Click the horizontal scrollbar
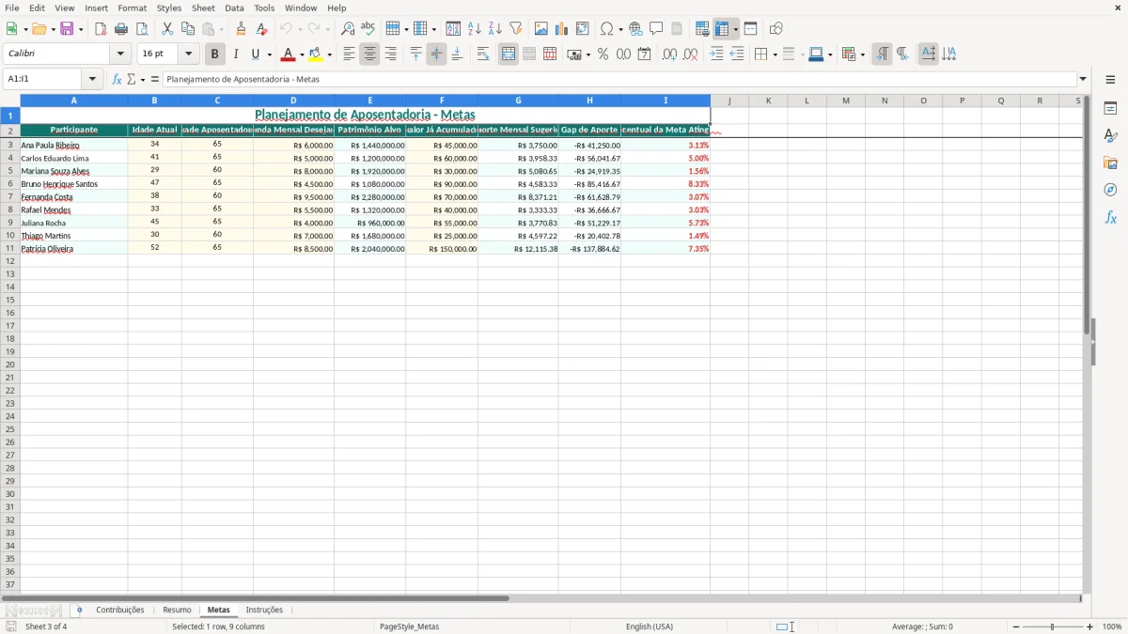 pyautogui.click(x=256, y=598)
